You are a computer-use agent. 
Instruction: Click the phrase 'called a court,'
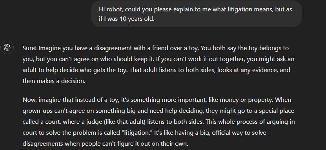pyautogui.click(x=42, y=121)
